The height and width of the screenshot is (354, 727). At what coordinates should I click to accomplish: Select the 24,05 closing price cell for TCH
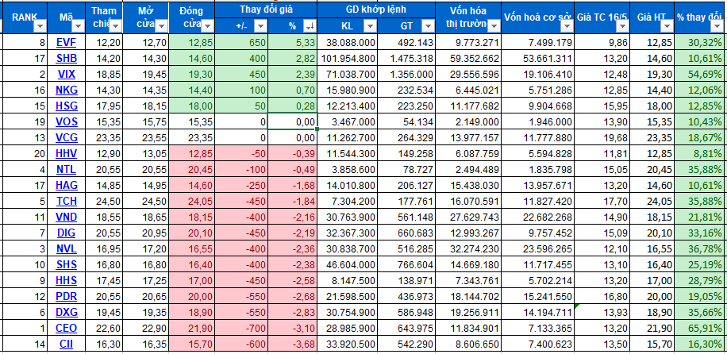click(191, 201)
